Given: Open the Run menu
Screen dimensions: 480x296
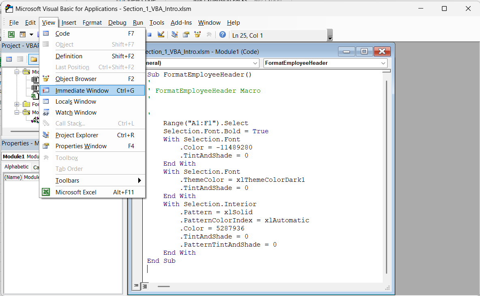Looking at the screenshot, I should coord(138,23).
